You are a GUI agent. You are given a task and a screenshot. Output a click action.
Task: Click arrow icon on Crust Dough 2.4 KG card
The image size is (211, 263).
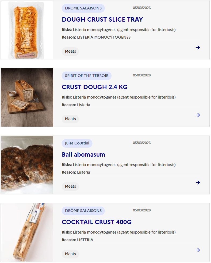[198, 115]
